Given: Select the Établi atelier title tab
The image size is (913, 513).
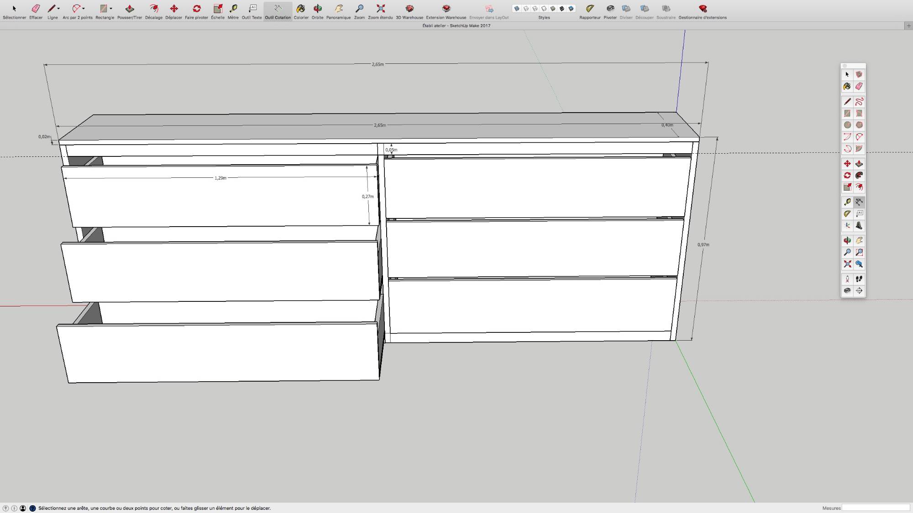Looking at the screenshot, I should point(456,26).
